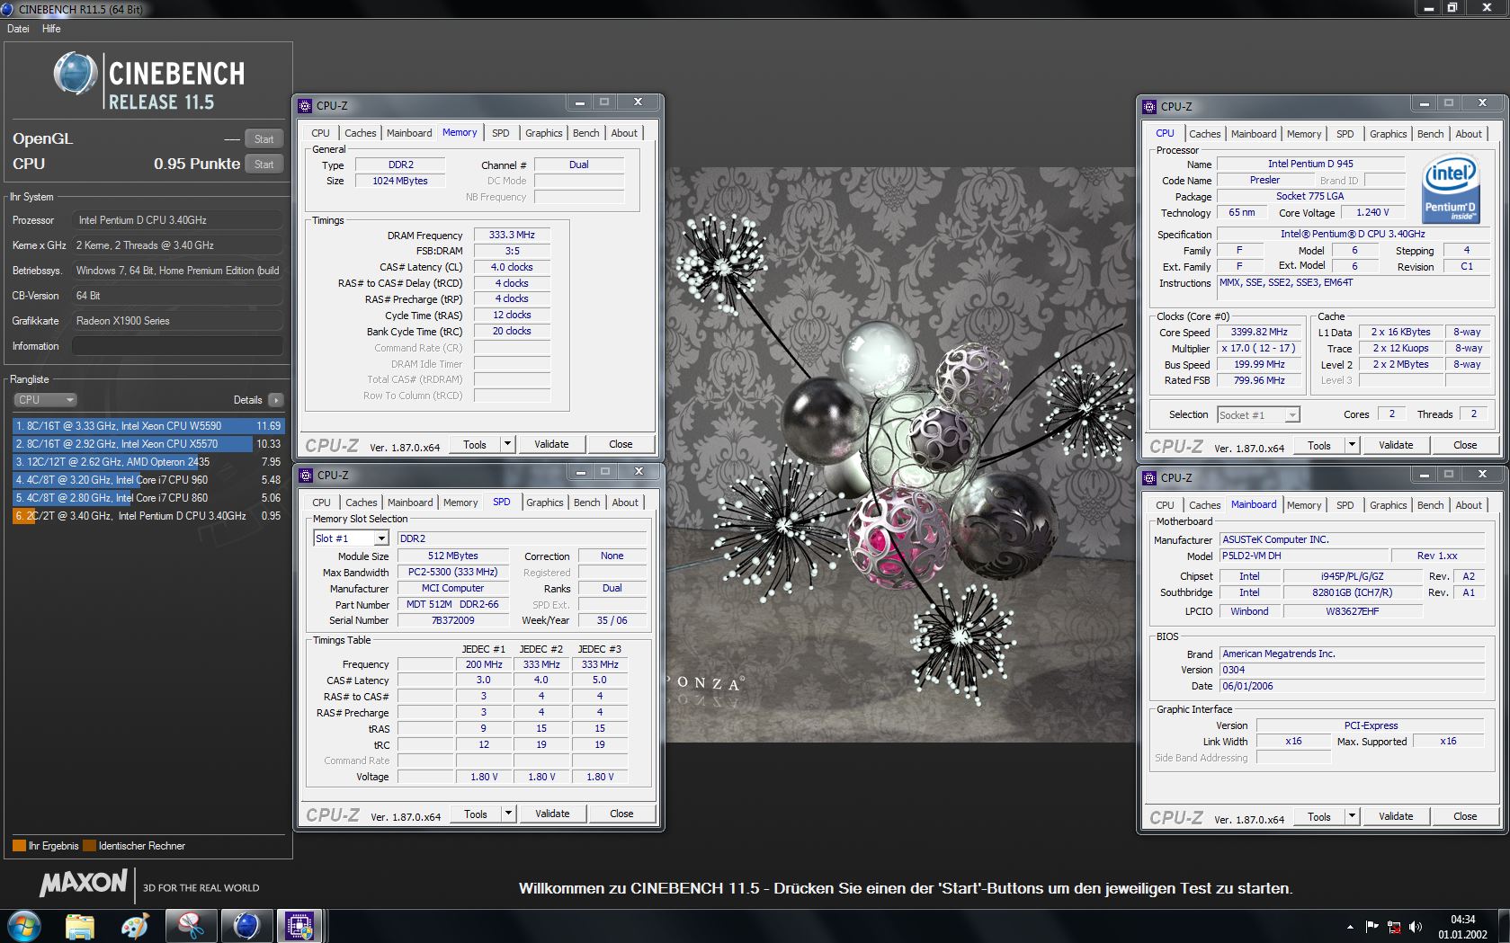Switch to CPU-Z taskbar icon
The width and height of the screenshot is (1510, 943).
pyautogui.click(x=299, y=925)
